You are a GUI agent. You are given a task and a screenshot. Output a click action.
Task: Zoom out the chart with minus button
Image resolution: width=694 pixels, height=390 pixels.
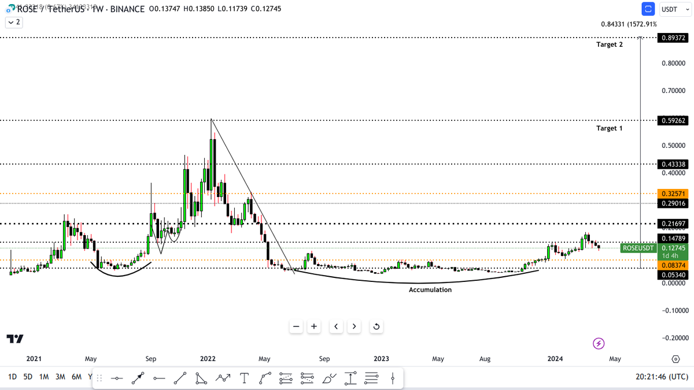297,326
